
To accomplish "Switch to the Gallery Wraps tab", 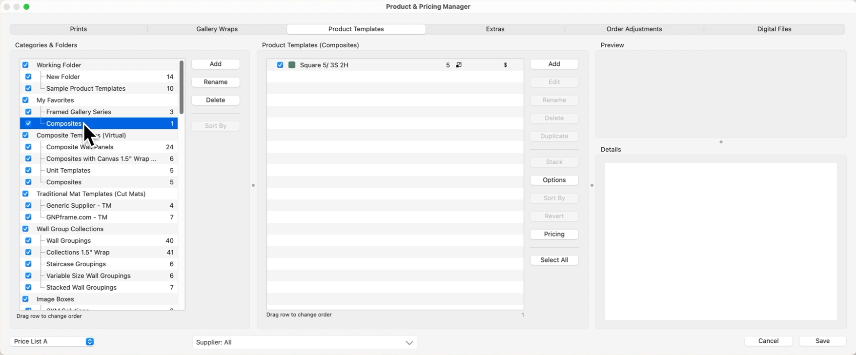I will coord(217,29).
